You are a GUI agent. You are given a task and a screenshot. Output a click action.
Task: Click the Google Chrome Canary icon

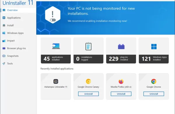(x=88, y=81)
